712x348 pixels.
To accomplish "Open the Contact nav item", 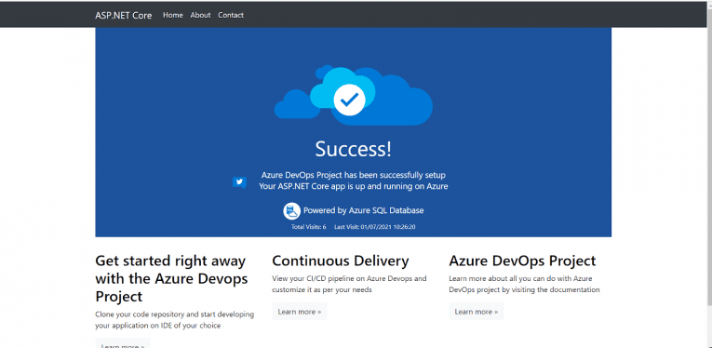I will tap(231, 15).
